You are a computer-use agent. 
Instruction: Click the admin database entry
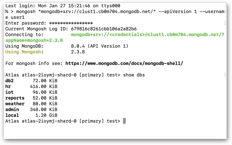[x=12, y=109]
